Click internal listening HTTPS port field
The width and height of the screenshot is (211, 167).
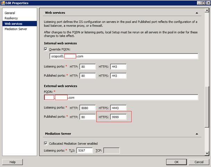(118, 67)
